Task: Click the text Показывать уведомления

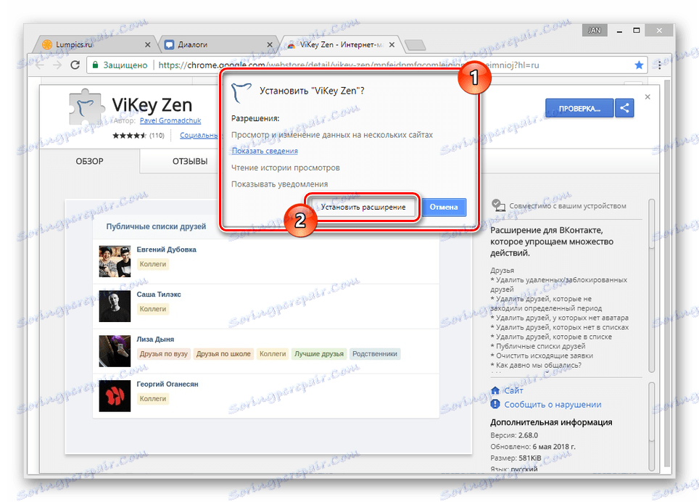Action: (x=279, y=184)
